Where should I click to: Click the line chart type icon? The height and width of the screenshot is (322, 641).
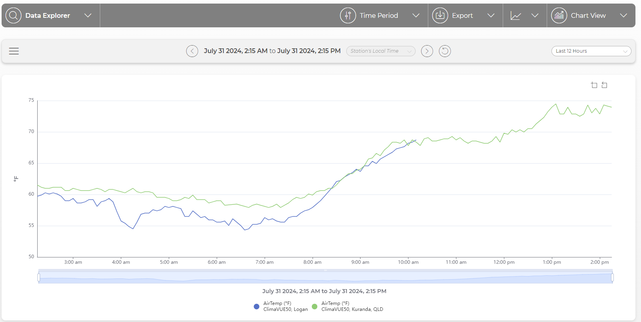tap(515, 15)
